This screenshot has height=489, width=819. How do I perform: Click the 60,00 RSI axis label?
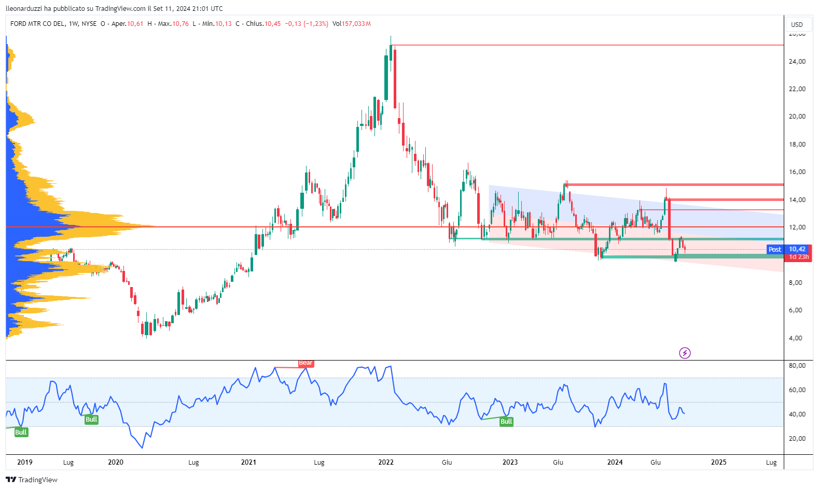797,390
